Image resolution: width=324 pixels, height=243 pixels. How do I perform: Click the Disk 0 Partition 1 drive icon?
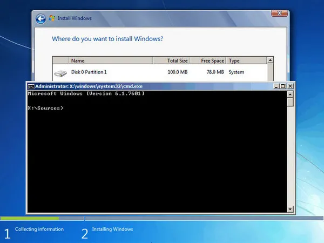(x=60, y=73)
